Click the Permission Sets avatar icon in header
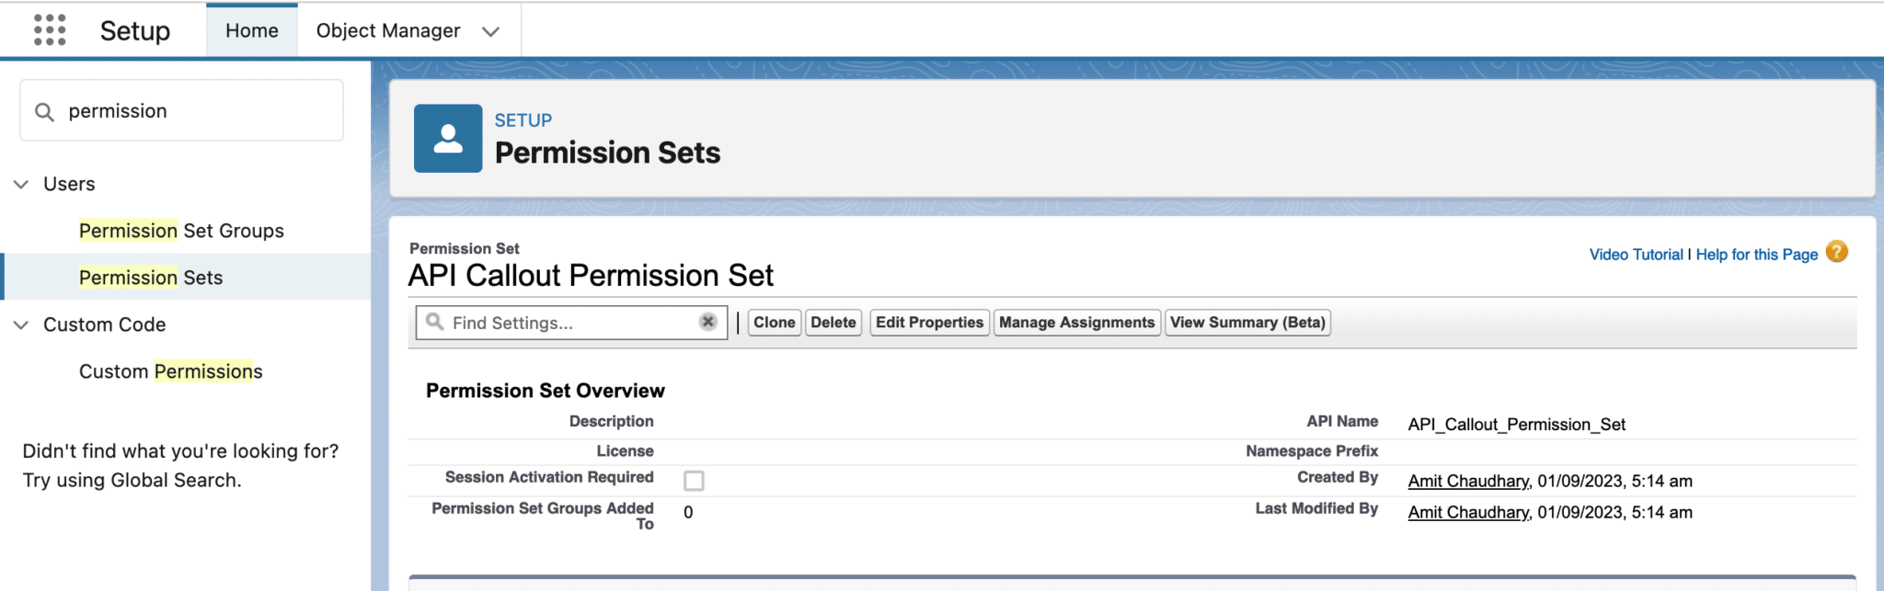This screenshot has width=1884, height=591. [448, 138]
